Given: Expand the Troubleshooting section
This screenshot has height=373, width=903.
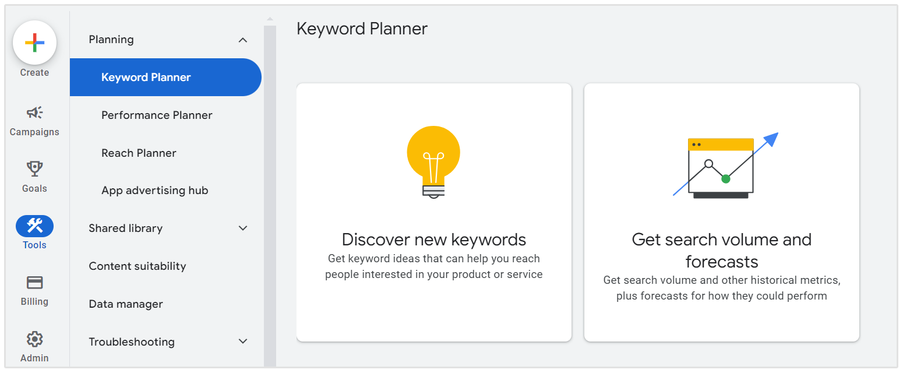Looking at the screenshot, I should 243,342.
